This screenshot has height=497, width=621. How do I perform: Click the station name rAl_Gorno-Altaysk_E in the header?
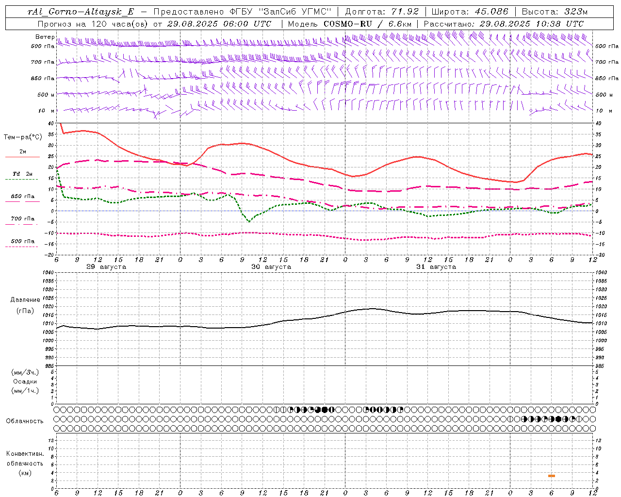pyautogui.click(x=81, y=12)
